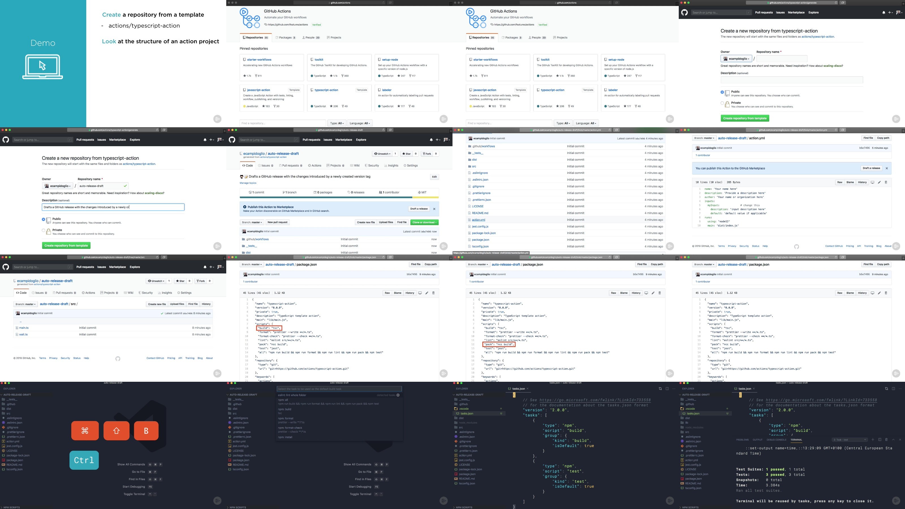Open Owner dropdown on form named auto-release-draft

[x=58, y=186]
